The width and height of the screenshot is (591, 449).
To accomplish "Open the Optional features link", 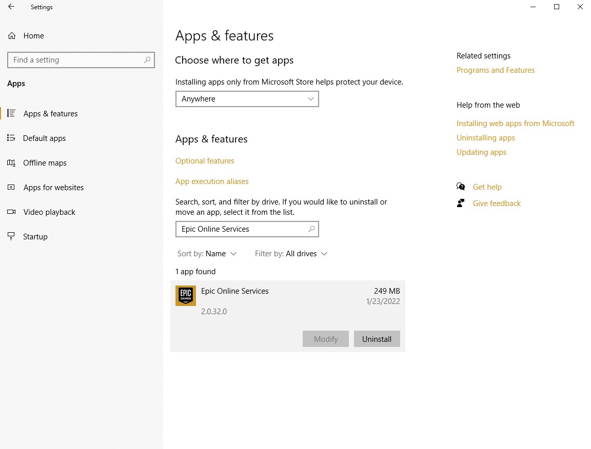I will (x=205, y=161).
